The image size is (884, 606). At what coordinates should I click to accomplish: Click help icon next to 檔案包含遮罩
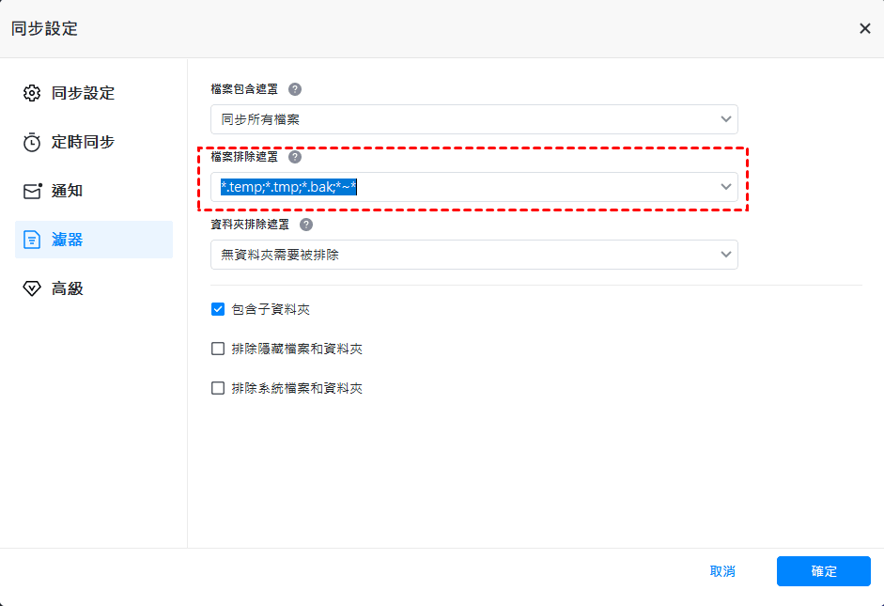tap(295, 89)
